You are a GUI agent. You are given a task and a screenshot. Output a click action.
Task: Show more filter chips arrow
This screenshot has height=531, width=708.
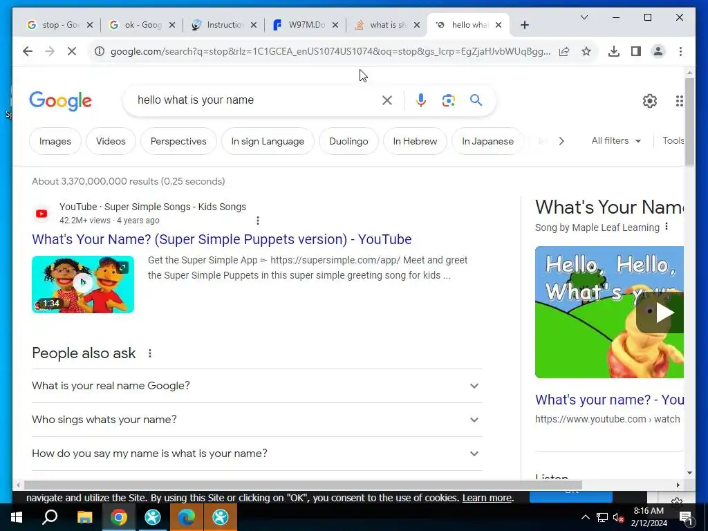[561, 141]
